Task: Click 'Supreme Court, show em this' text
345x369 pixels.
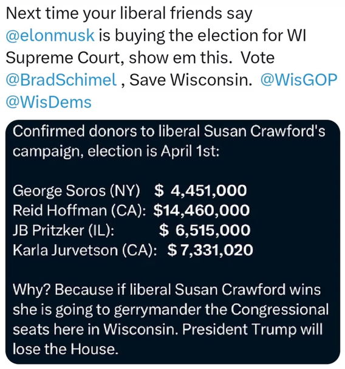Action: tap(119, 58)
